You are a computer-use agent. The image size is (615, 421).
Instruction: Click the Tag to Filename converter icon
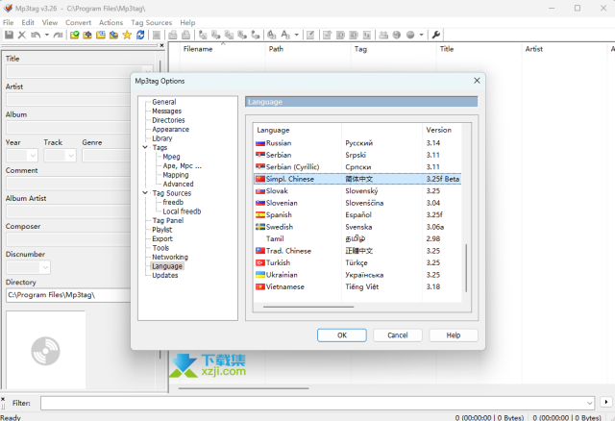coord(203,35)
